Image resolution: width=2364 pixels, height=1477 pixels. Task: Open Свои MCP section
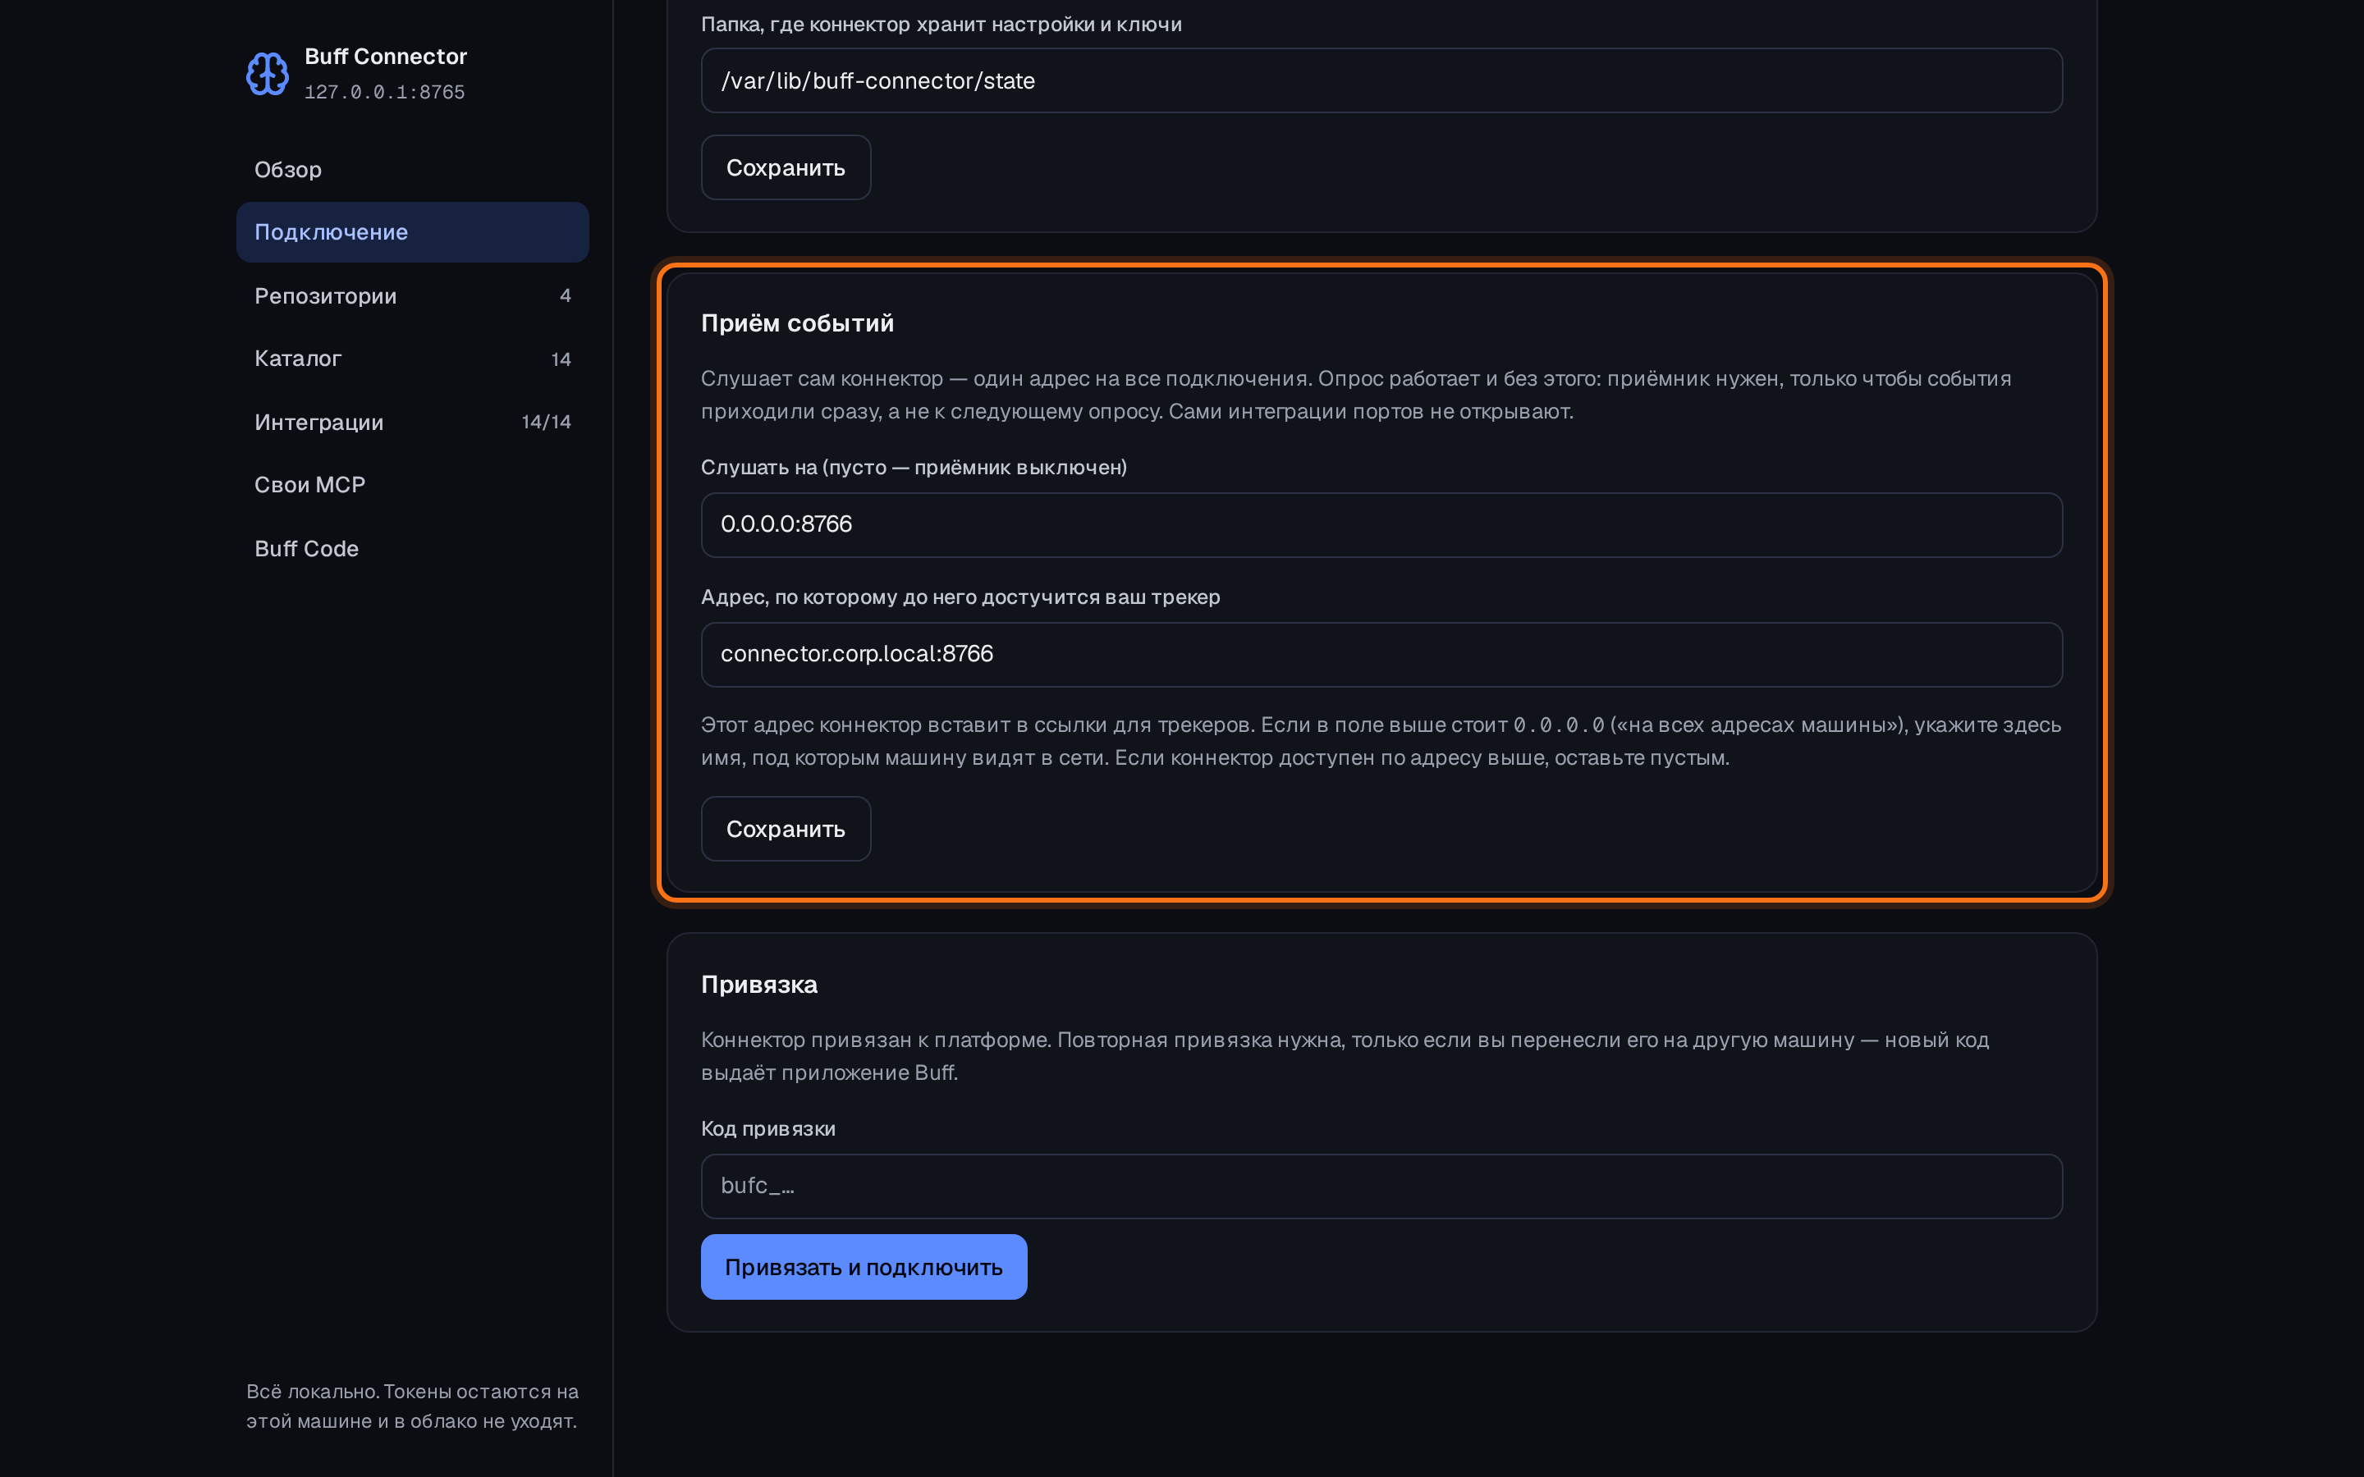pyautogui.click(x=412, y=484)
